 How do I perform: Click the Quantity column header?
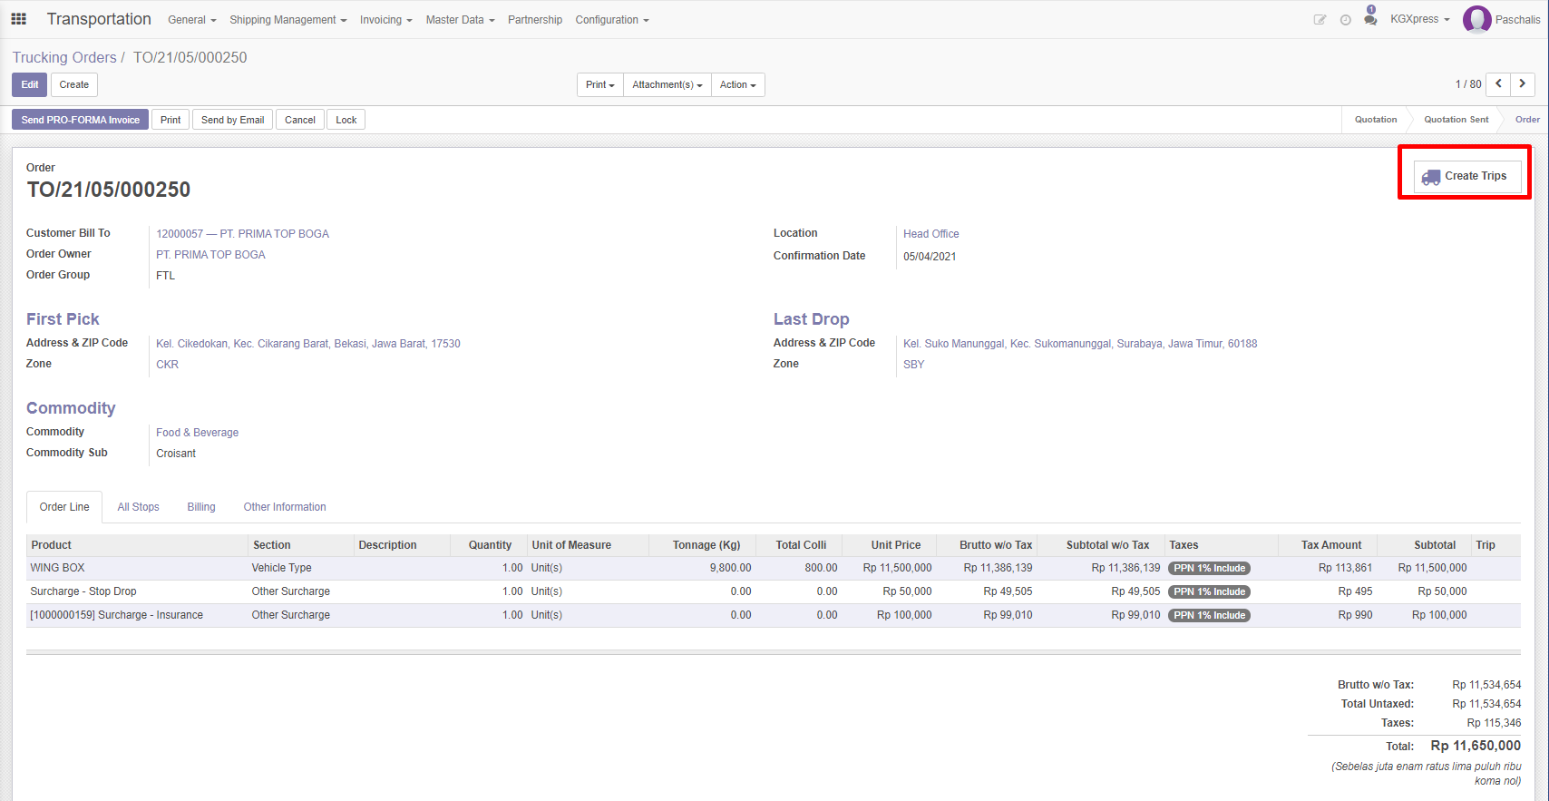(489, 545)
